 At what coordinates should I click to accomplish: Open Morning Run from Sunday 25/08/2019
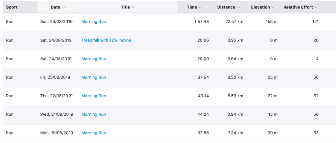click(94, 22)
